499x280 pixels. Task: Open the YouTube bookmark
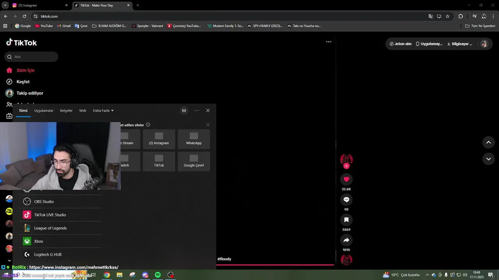tap(44, 26)
